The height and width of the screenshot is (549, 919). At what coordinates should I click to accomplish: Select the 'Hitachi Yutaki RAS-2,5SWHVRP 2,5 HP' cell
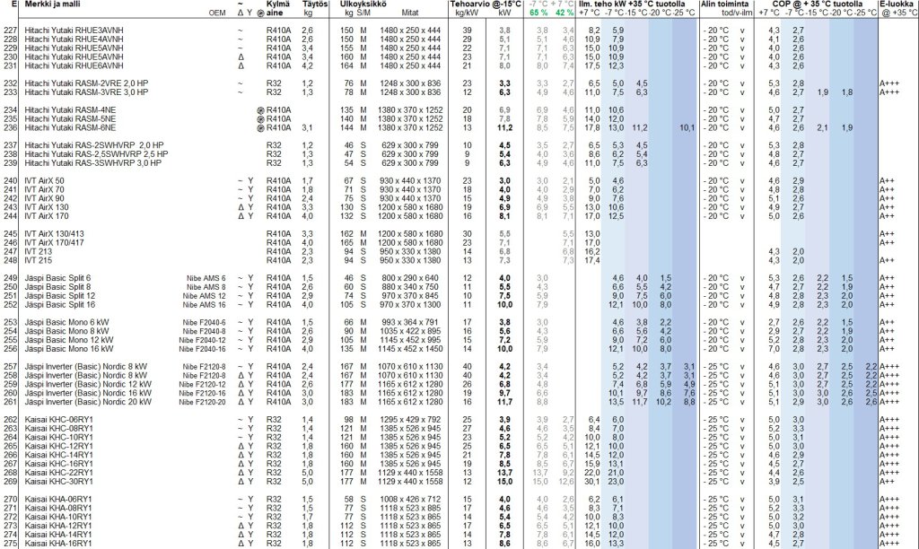pos(96,154)
